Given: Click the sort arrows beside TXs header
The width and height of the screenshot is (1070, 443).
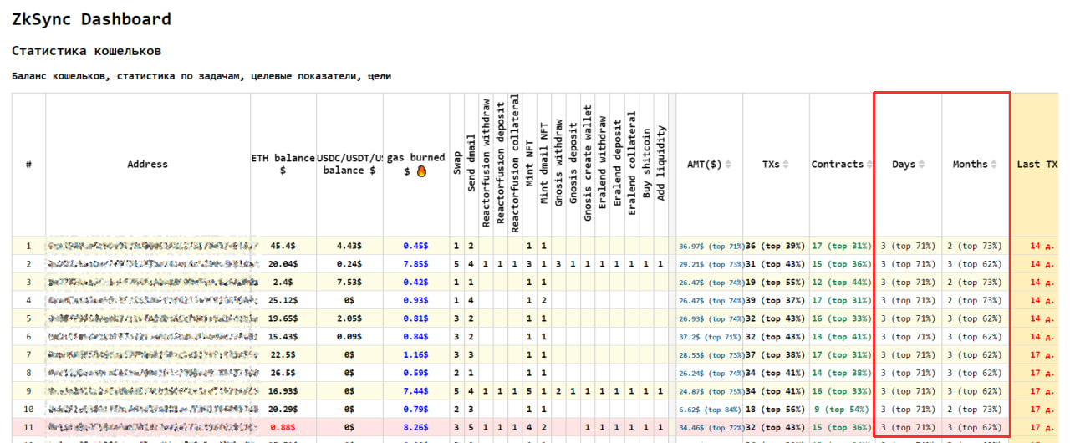Looking at the screenshot, I should pos(787,165).
